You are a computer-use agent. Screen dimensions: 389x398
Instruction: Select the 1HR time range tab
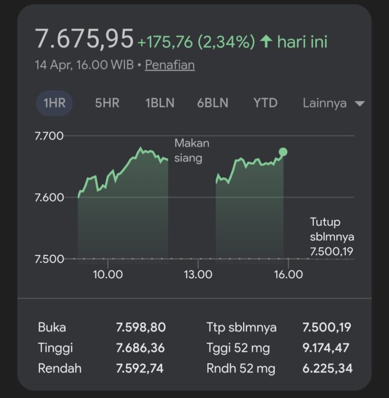click(x=54, y=103)
